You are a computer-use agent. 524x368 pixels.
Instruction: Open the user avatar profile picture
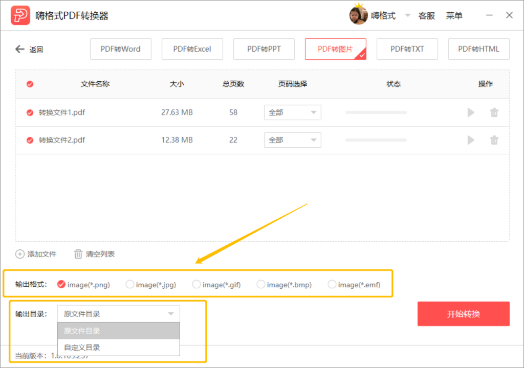click(x=358, y=15)
